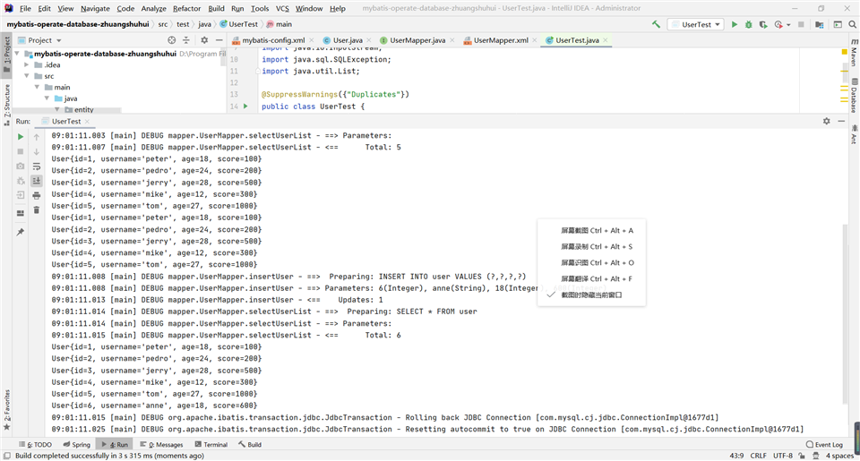This screenshot has height=461, width=860.
Task: Rerun UserTest in the Run panel
Action: tap(21, 136)
